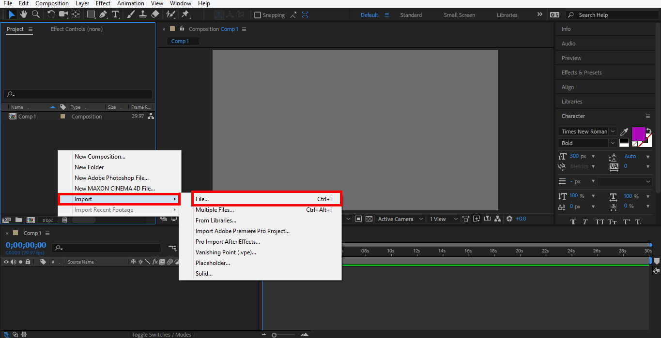The image size is (661, 338).
Task: Switch to the Libraries workspace
Action: [x=507, y=15]
